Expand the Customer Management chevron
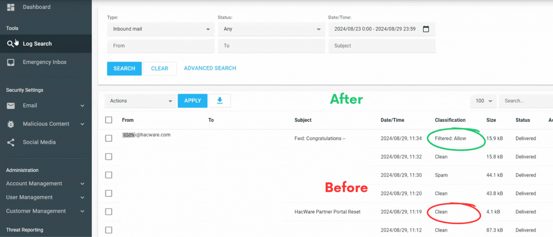The height and width of the screenshot is (237, 553). pyautogui.click(x=82, y=211)
